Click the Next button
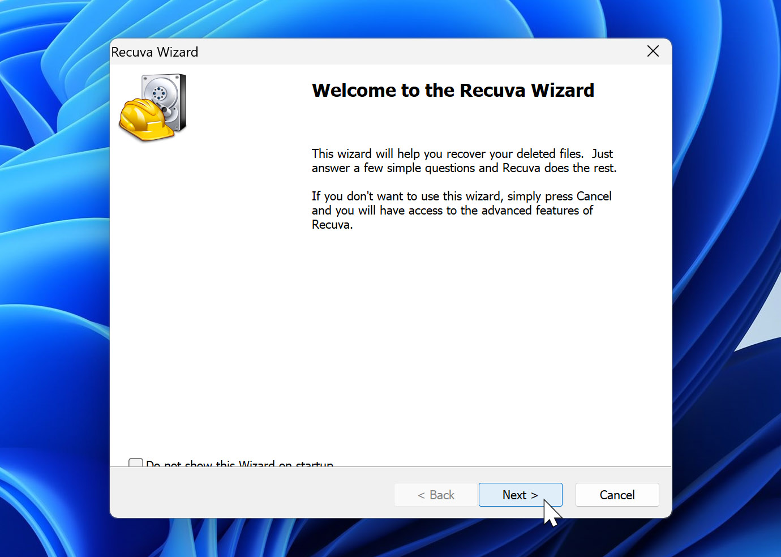 pyautogui.click(x=520, y=495)
